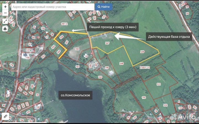The width and height of the screenshot is (199, 124).
Task: Select parcel 532 on the map
Action: (165, 105)
